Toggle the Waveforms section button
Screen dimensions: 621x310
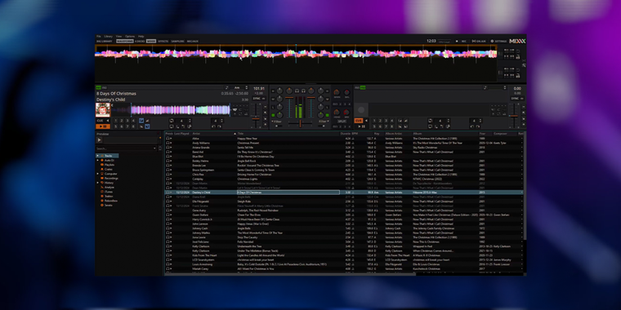pos(125,41)
